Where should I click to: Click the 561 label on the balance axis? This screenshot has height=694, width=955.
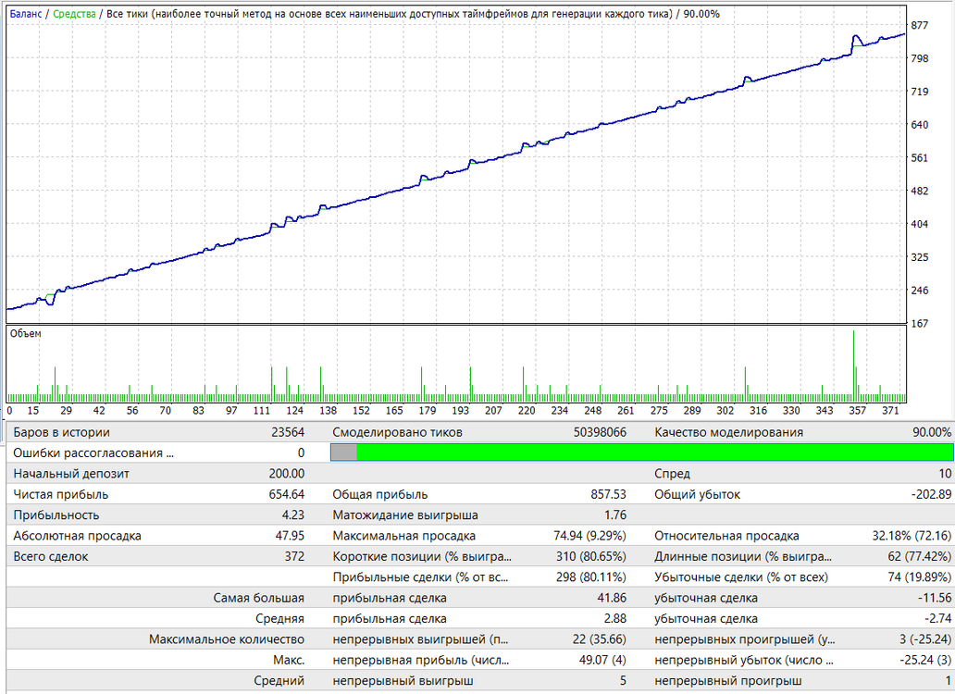click(x=920, y=157)
